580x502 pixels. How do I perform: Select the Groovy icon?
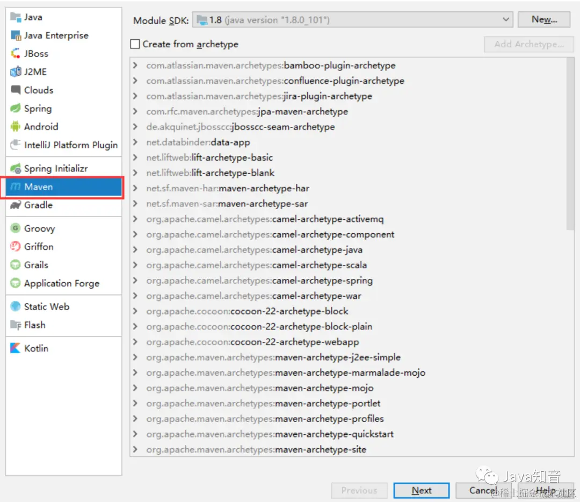click(16, 228)
